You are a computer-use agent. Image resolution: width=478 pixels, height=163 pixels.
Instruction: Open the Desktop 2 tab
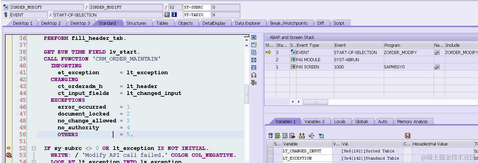point(51,23)
